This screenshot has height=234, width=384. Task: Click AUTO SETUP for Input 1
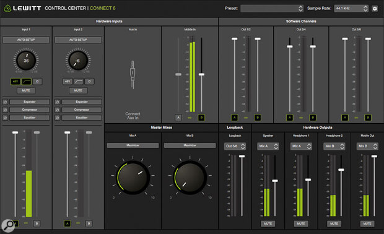(x=26, y=40)
